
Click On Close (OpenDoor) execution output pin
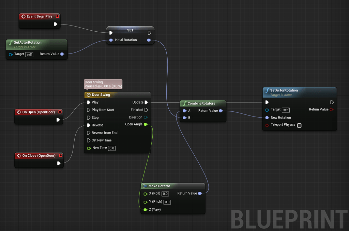tap(59, 163)
